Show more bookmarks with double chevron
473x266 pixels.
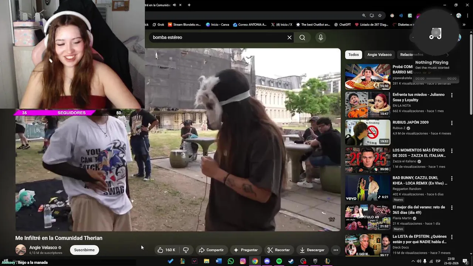(464, 25)
